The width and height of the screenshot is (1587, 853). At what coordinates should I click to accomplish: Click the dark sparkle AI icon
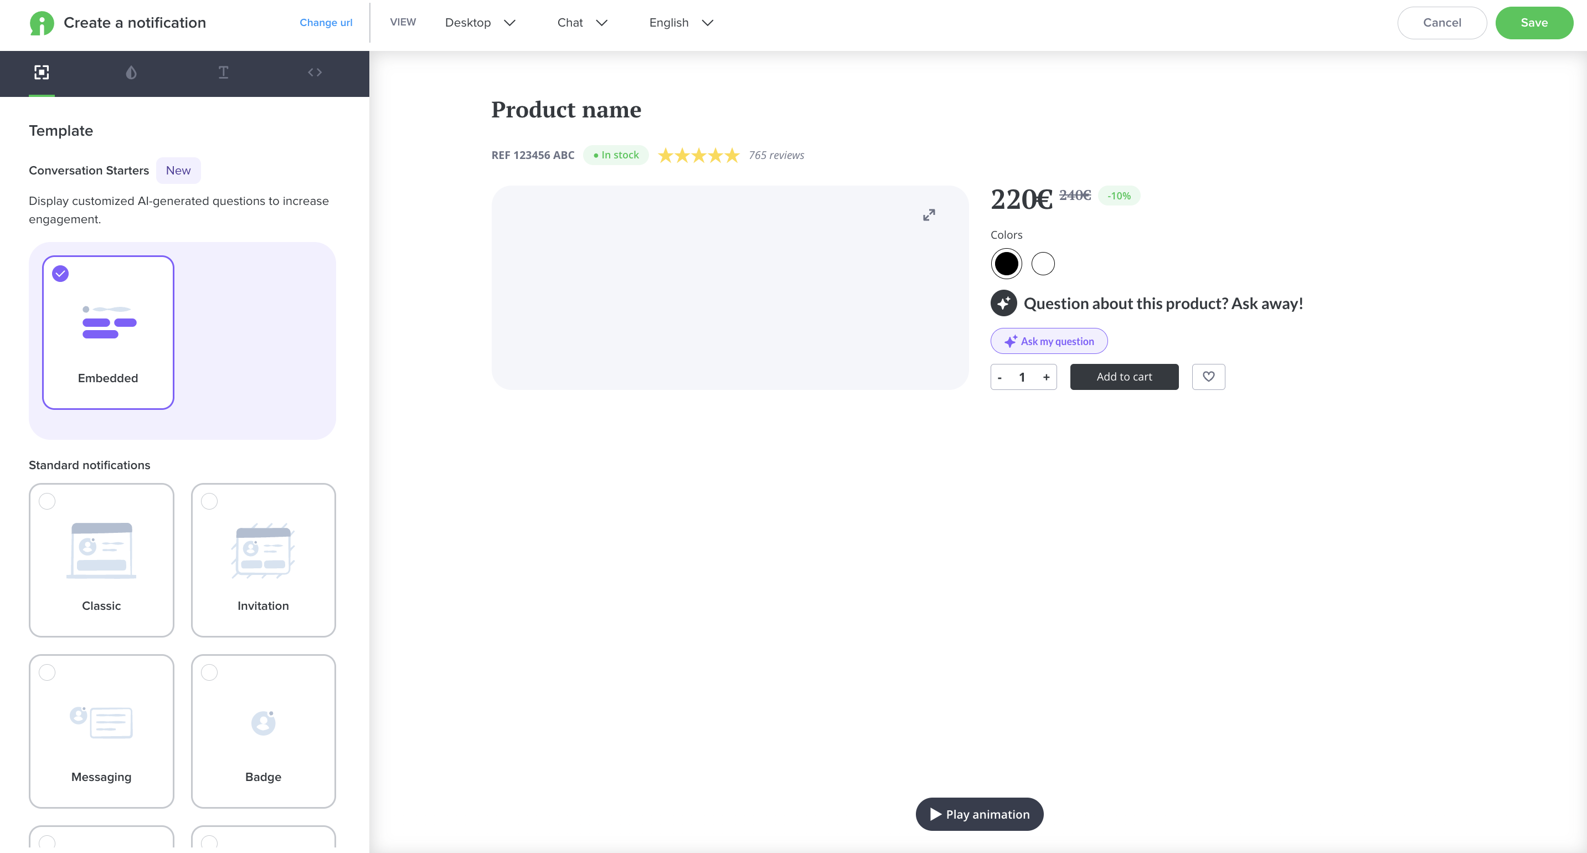click(1003, 303)
